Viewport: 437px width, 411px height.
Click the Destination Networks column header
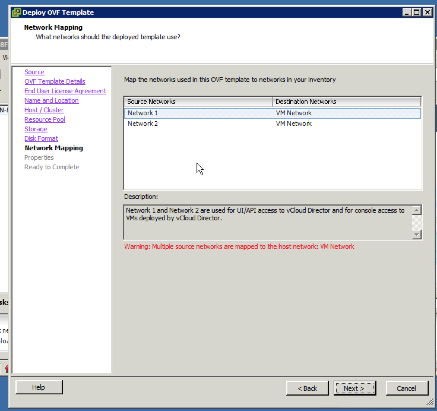[x=346, y=102]
